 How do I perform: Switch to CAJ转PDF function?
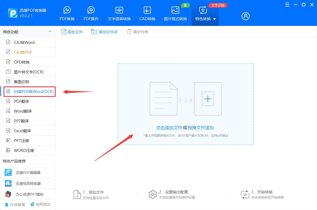click(x=22, y=52)
